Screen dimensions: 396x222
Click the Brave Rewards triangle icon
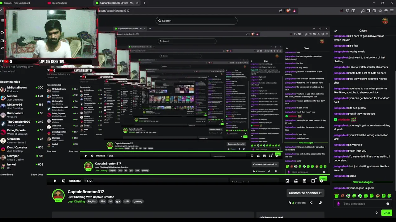coord(294,11)
